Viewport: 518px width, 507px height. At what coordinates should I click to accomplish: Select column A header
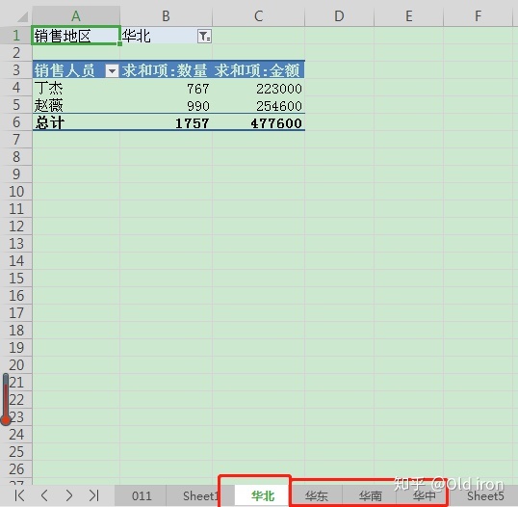point(76,15)
